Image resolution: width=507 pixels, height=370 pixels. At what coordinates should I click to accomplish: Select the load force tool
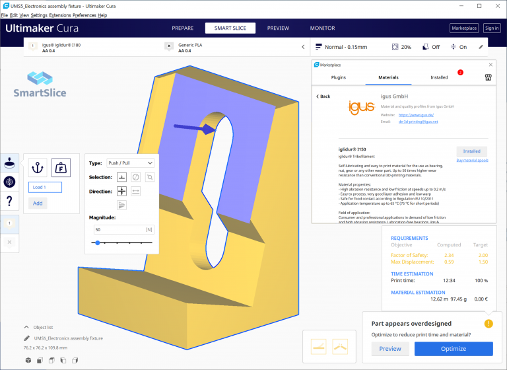point(61,168)
